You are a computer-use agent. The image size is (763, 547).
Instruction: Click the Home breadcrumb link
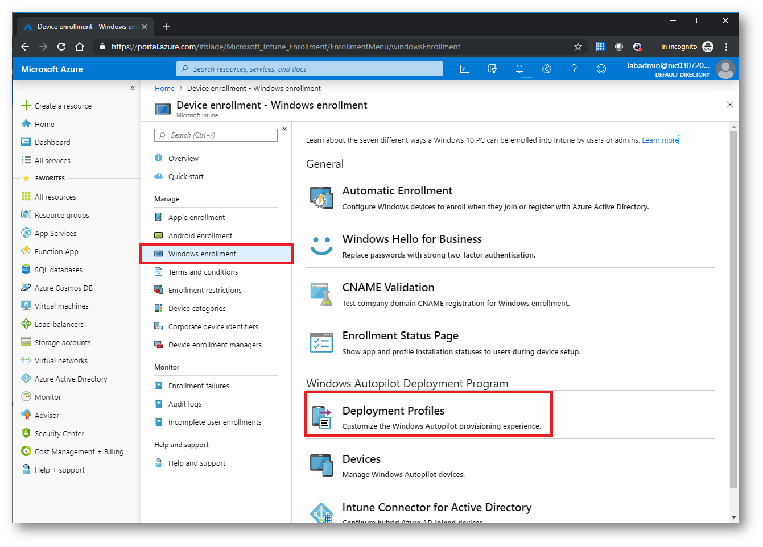pyautogui.click(x=164, y=88)
